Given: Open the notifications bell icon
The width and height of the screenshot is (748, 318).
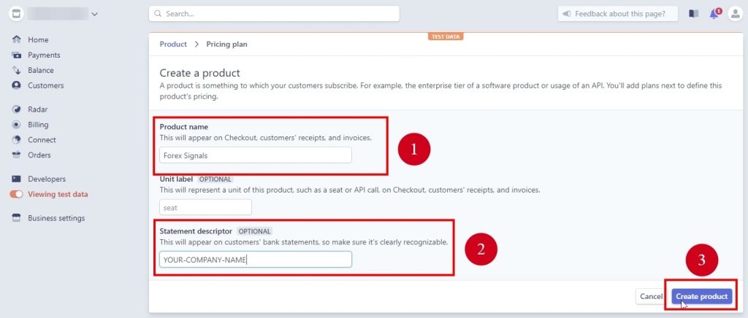Looking at the screenshot, I should tap(714, 14).
